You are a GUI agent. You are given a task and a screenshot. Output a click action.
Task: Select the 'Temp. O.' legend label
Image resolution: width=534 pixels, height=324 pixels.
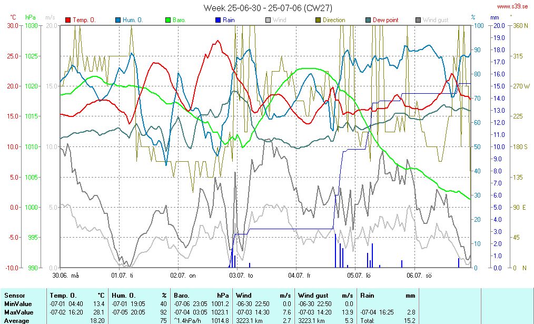pyautogui.click(x=84, y=20)
